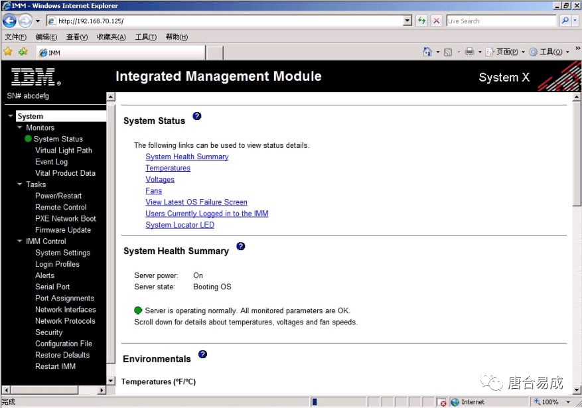Image resolution: width=582 pixels, height=408 pixels.
Task: Open the 页面(P) dropdown menu
Action: click(506, 52)
